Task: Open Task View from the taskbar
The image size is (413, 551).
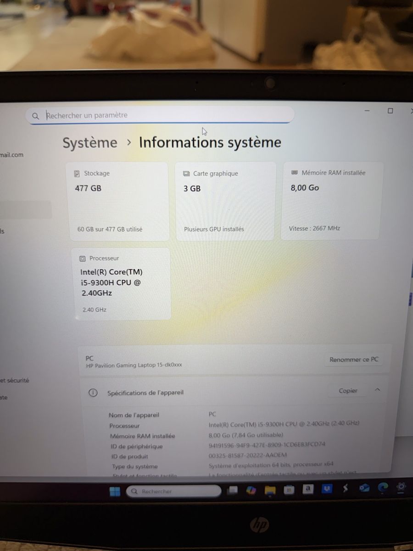Action: (x=233, y=490)
